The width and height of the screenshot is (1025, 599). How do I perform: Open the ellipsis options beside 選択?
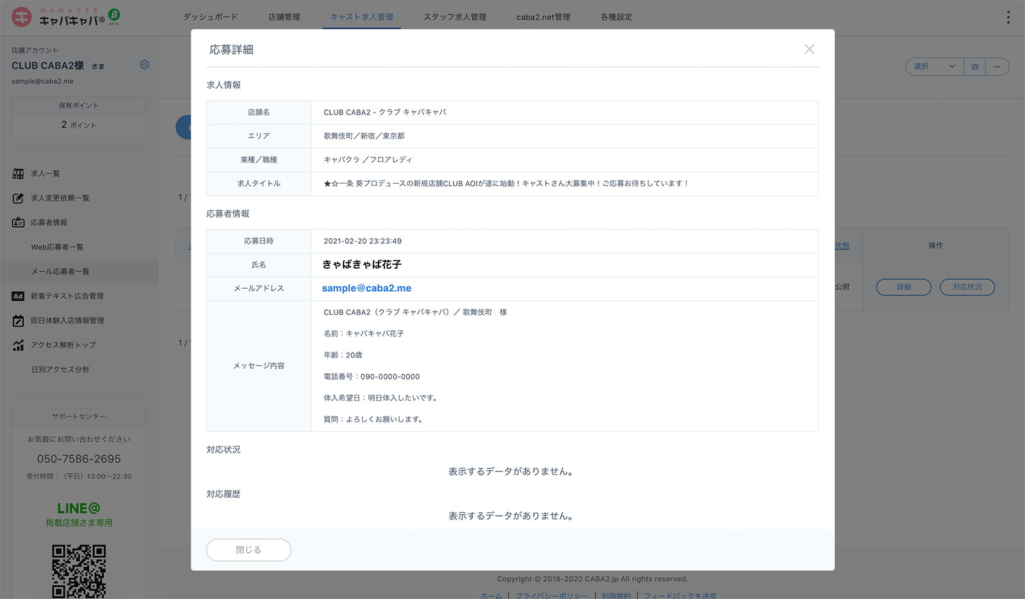pyautogui.click(x=996, y=67)
